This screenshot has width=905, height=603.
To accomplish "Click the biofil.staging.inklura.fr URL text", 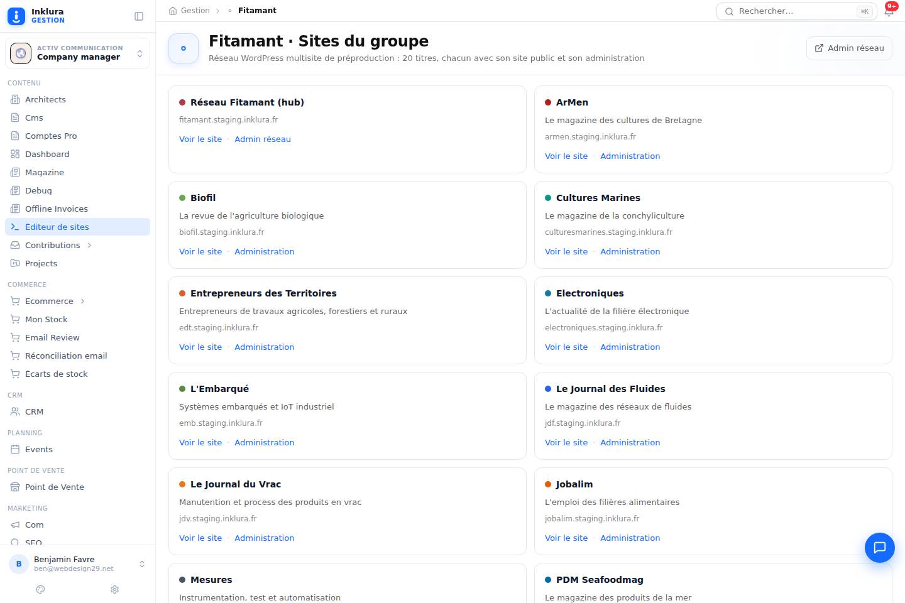I will tap(221, 232).
